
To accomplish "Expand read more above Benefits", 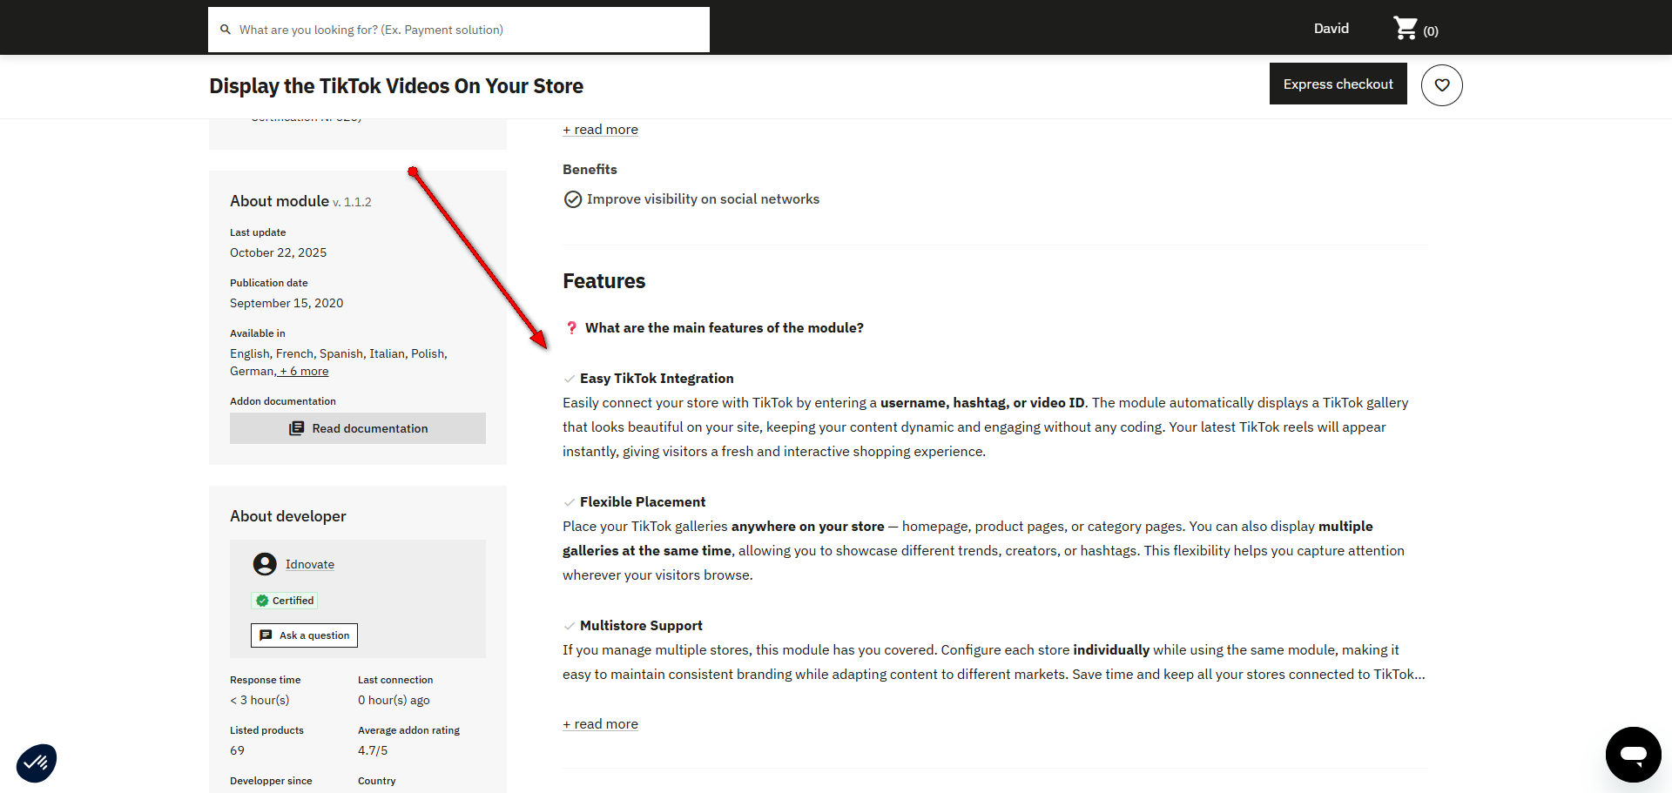I will pos(600,130).
